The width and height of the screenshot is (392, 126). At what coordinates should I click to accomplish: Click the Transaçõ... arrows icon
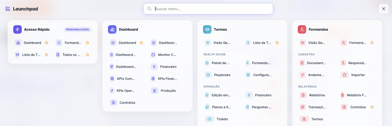pyautogui.click(x=303, y=107)
